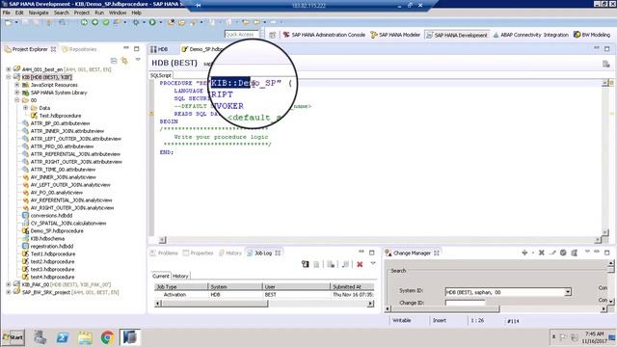The image size is (617, 347).
Task: Expand the A4H_001_best_en project
Action: pos(9,69)
